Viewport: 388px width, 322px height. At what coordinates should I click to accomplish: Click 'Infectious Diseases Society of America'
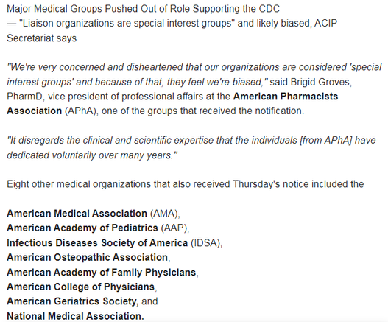coord(97,243)
